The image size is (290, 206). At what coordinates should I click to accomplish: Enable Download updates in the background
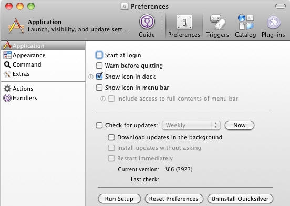click(111, 137)
